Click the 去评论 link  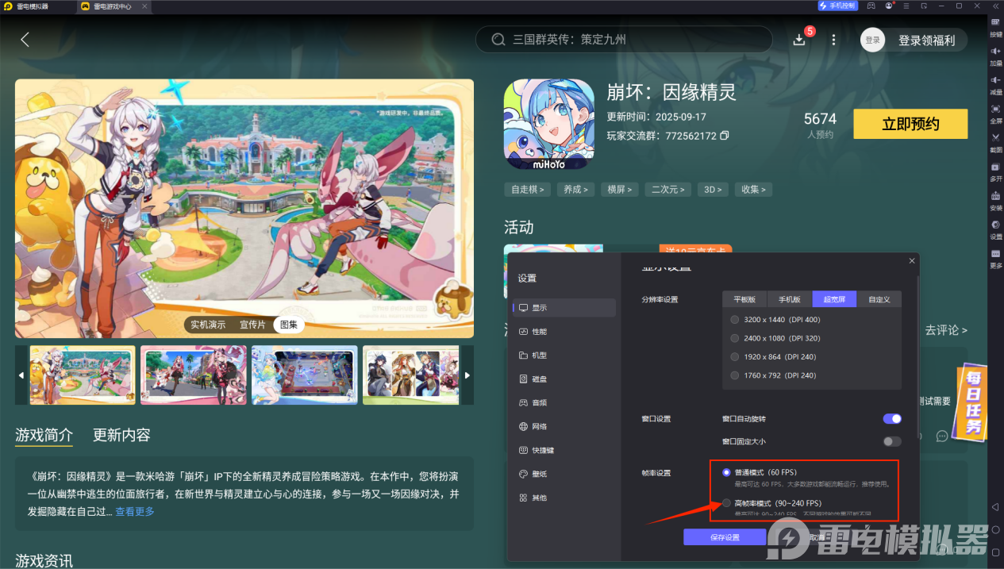(x=946, y=330)
